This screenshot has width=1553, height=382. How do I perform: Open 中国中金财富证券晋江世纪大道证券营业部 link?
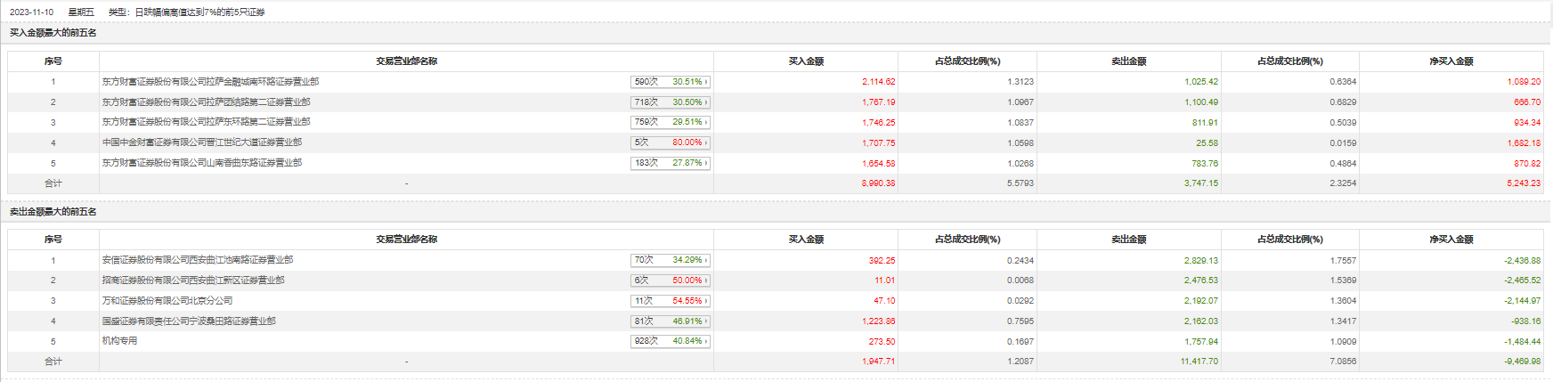(201, 142)
